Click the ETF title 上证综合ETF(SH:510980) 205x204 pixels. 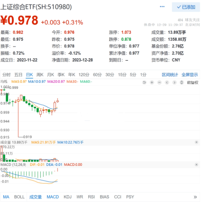pos(36,7)
